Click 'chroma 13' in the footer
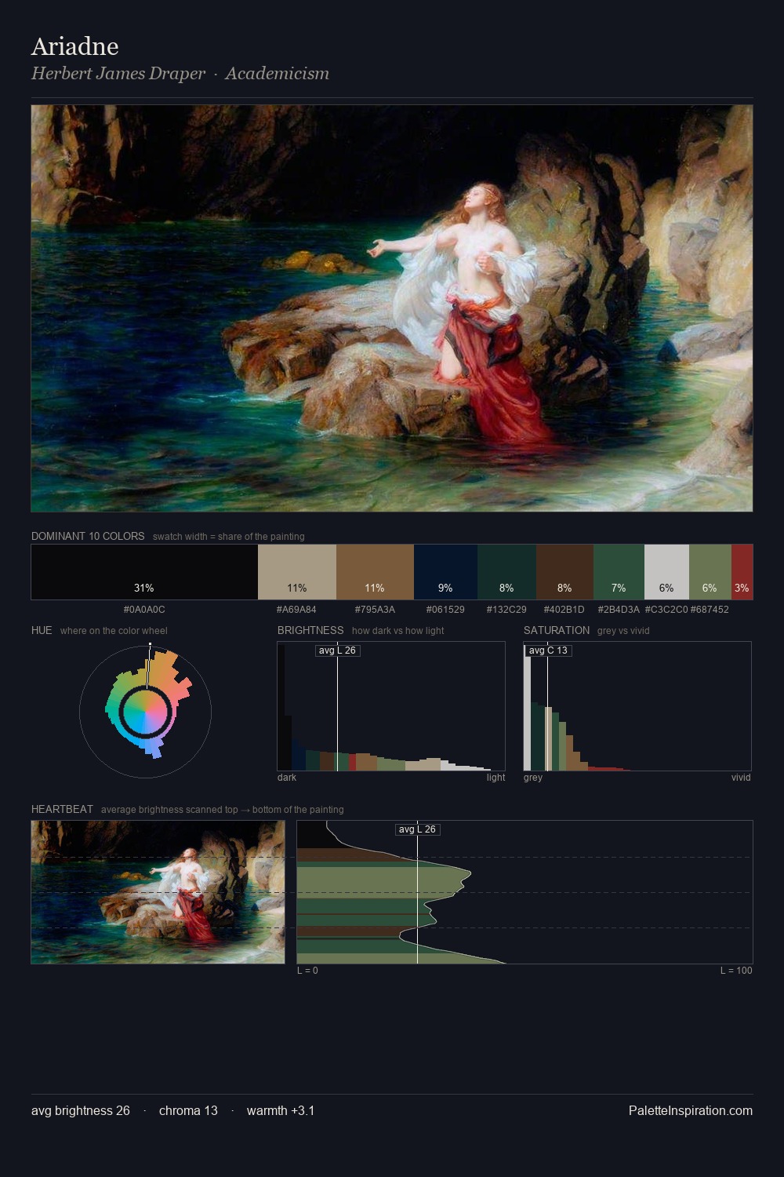 (x=188, y=1110)
